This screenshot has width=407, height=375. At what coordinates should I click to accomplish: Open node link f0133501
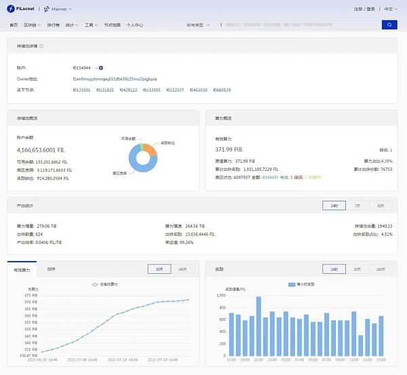point(81,90)
